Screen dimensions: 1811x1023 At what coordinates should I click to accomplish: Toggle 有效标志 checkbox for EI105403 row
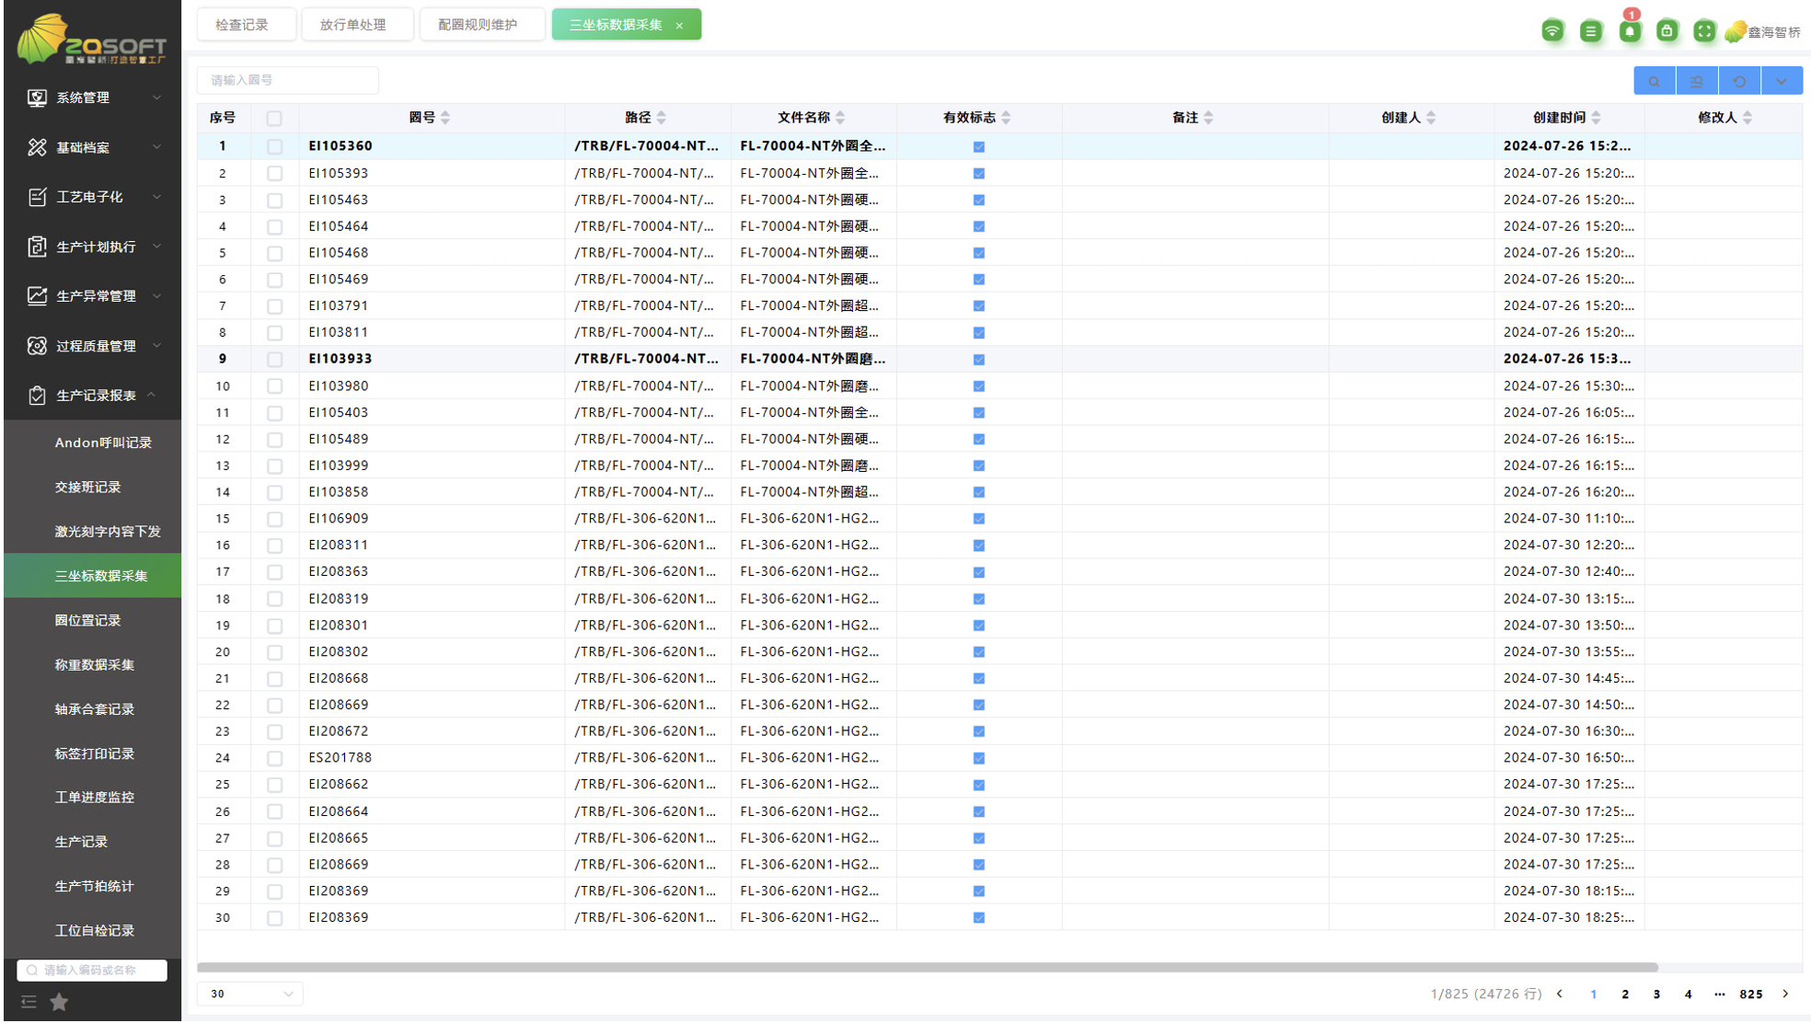[x=979, y=413]
